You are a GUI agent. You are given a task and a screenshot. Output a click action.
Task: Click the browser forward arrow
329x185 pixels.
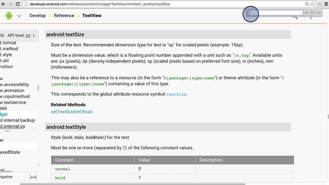[10, 4]
